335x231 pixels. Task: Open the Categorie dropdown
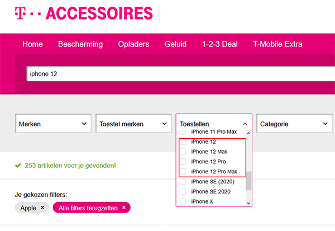294,123
